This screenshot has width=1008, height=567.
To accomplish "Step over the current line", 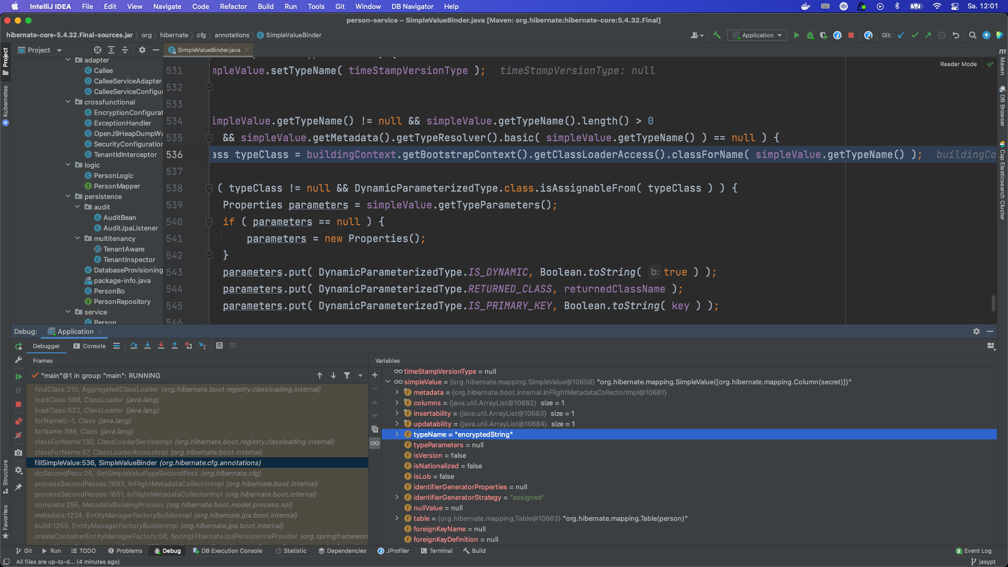I will click(x=133, y=346).
